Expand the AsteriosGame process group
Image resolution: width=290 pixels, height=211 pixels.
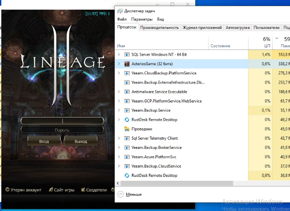coord(119,64)
